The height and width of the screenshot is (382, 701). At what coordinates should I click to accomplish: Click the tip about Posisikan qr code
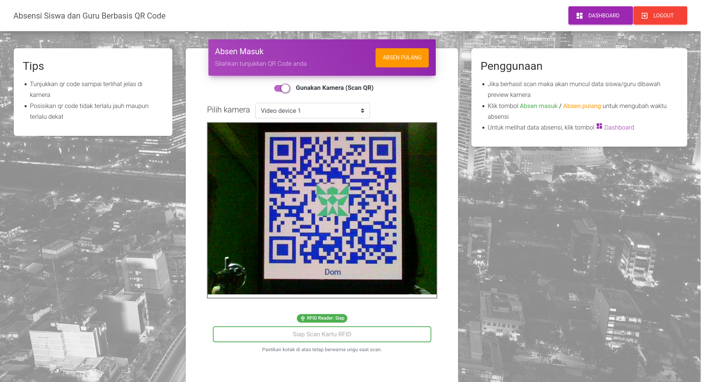(x=89, y=111)
